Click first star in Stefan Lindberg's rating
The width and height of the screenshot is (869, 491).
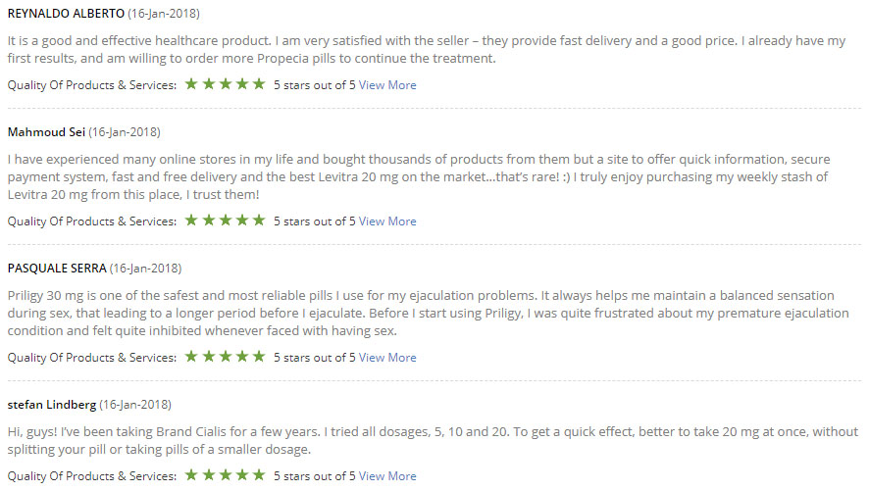click(192, 475)
